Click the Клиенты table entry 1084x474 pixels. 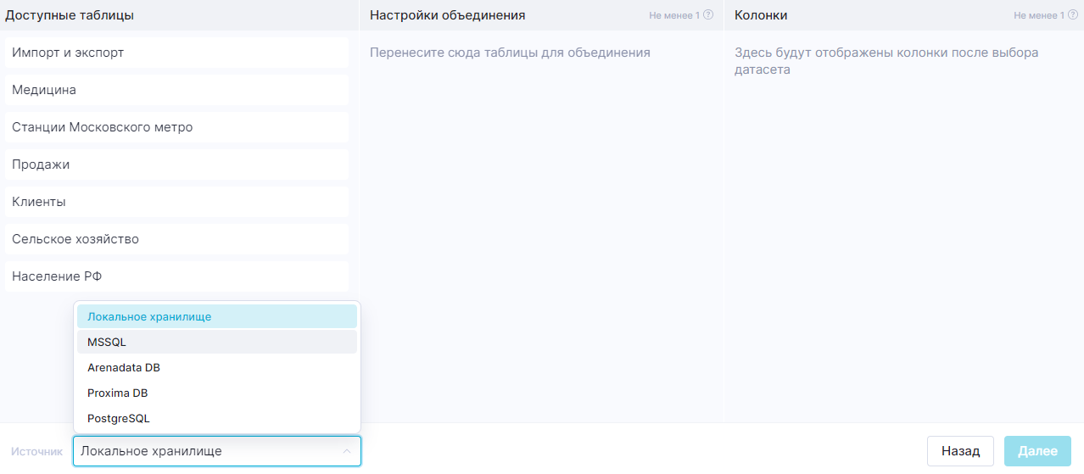tap(176, 202)
